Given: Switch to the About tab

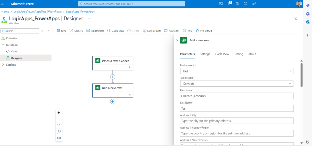Looking at the screenshot, I should tap(252, 54).
